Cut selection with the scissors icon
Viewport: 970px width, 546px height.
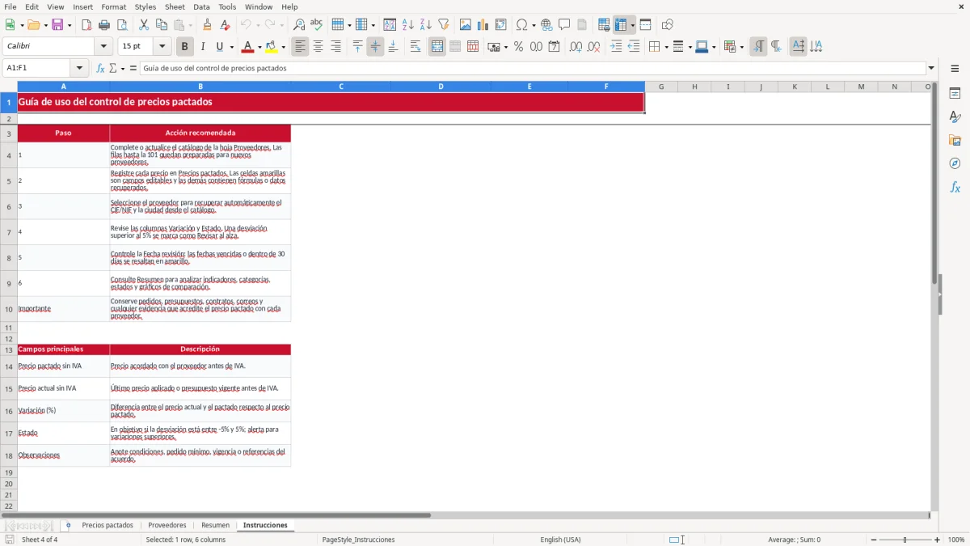[x=144, y=25]
